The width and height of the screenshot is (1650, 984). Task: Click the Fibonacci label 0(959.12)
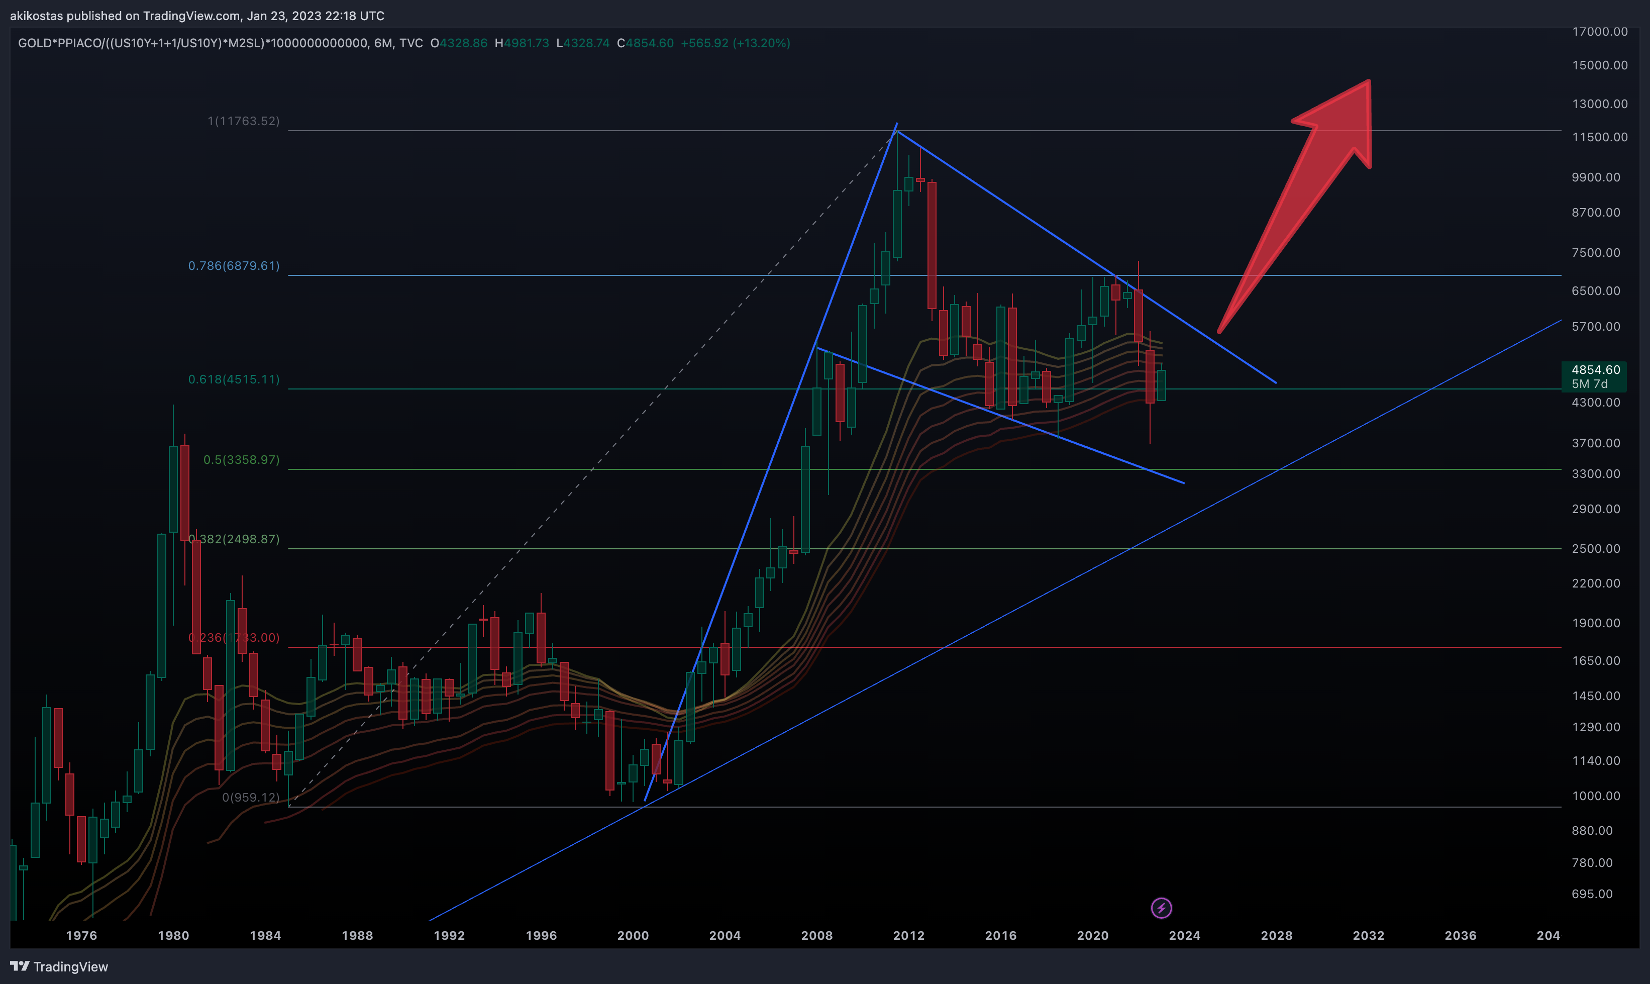[251, 797]
